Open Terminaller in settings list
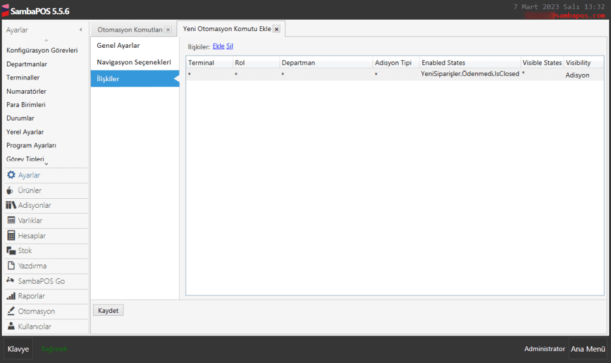This screenshot has height=363, width=611. (x=23, y=78)
